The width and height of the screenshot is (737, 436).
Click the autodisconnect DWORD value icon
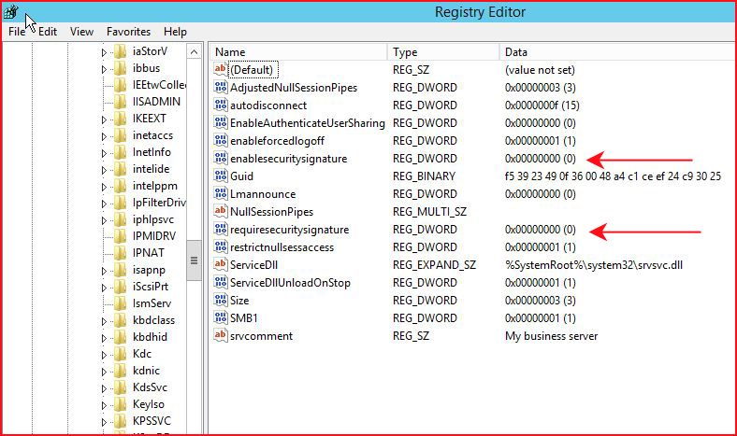click(221, 105)
